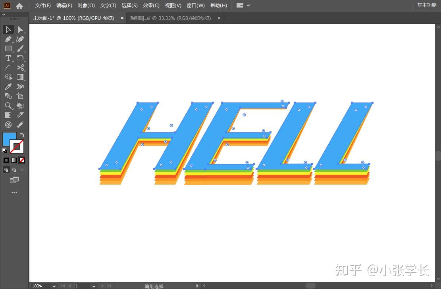Activate the Rotate tool
Screen dimensions: 441x289
[20, 58]
